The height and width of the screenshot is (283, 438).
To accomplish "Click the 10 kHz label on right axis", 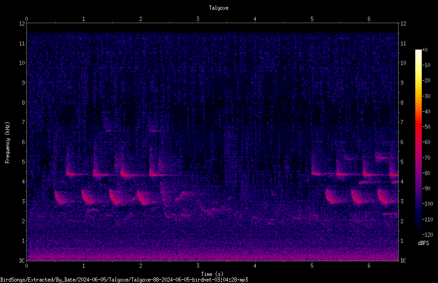I will [403, 63].
